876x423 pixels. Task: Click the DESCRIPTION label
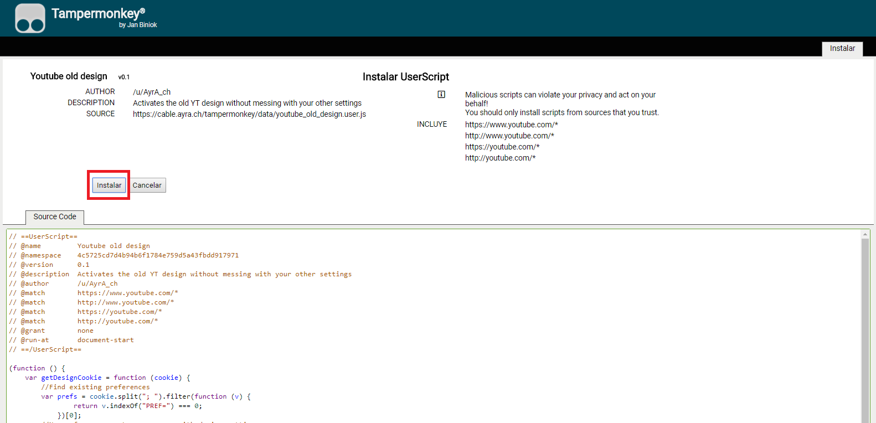(91, 102)
